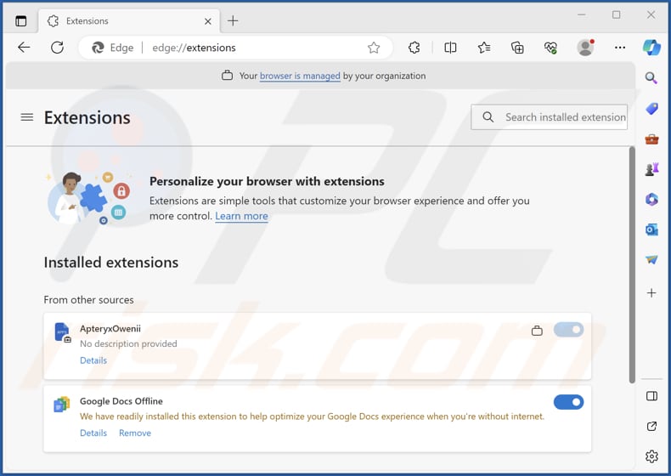Open the 'browser is managed' link
Viewport: 671px width, 476px height.
point(300,76)
